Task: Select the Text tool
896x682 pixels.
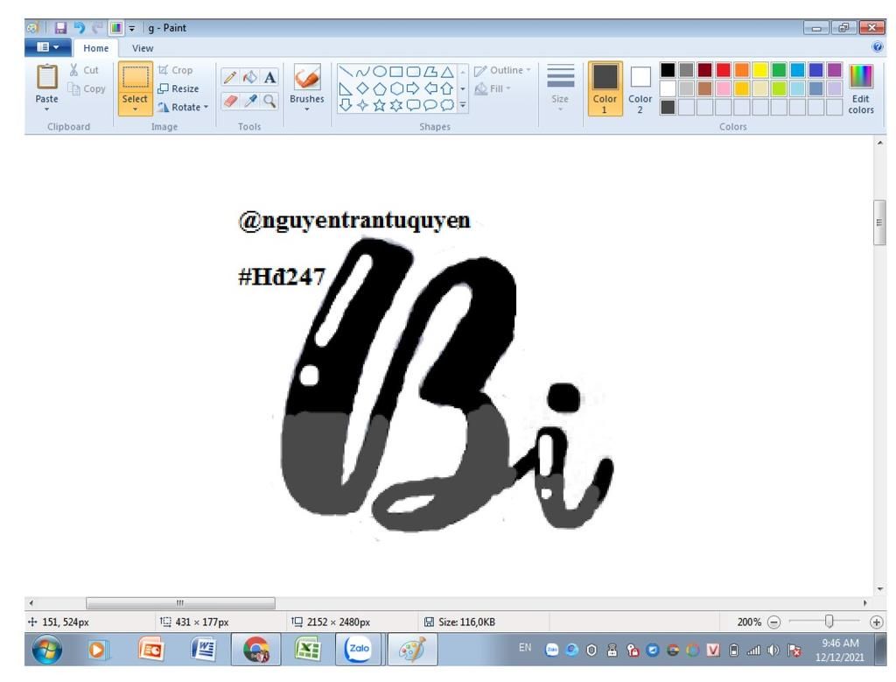Action: pyautogui.click(x=269, y=76)
